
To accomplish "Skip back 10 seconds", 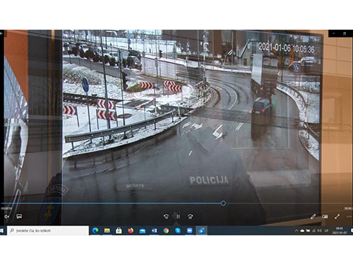I will (166, 216).
